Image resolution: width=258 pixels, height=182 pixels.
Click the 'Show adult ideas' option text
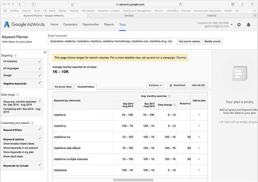(x=13, y=156)
